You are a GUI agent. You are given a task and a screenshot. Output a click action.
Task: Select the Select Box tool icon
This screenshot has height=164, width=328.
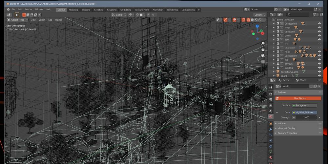click(x=17, y=15)
